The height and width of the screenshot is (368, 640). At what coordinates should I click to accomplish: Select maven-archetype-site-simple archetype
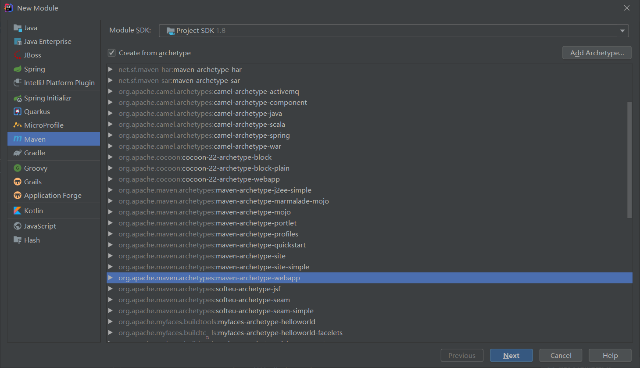[369, 267]
